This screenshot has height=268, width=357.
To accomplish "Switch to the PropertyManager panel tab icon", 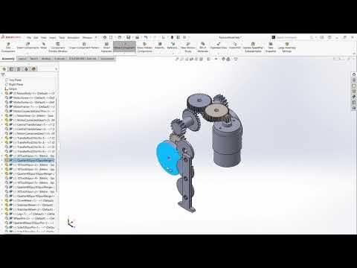I will point(11,69).
